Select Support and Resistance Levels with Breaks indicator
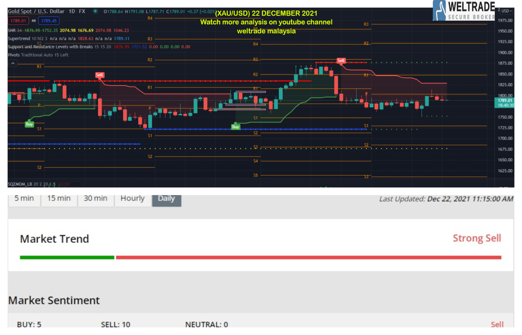The width and height of the screenshot is (522, 335). pos(99,47)
